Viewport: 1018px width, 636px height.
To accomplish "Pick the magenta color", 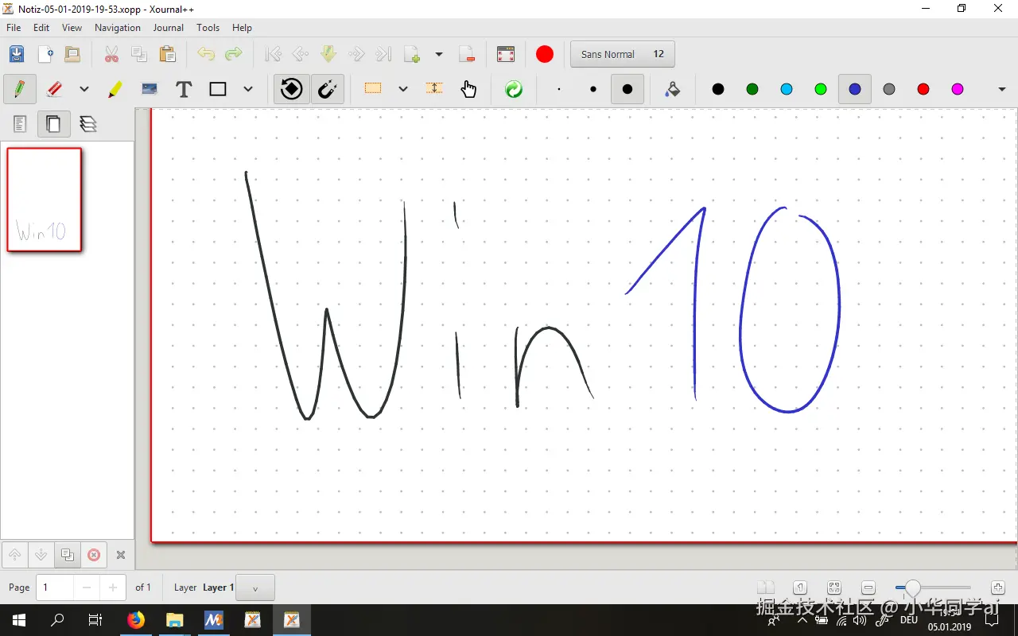I will click(958, 89).
